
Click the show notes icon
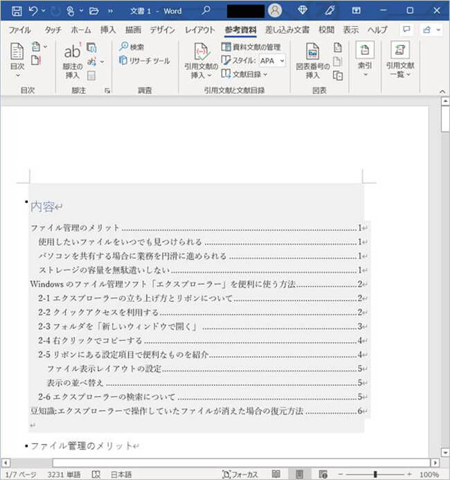pos(91,75)
